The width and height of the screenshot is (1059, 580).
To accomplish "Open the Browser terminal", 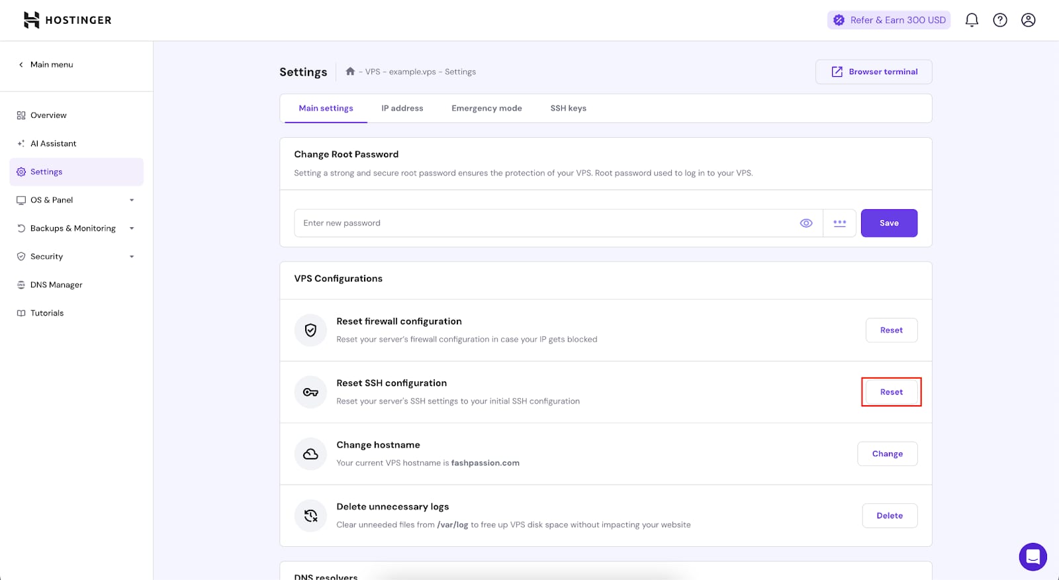I will 874,72.
